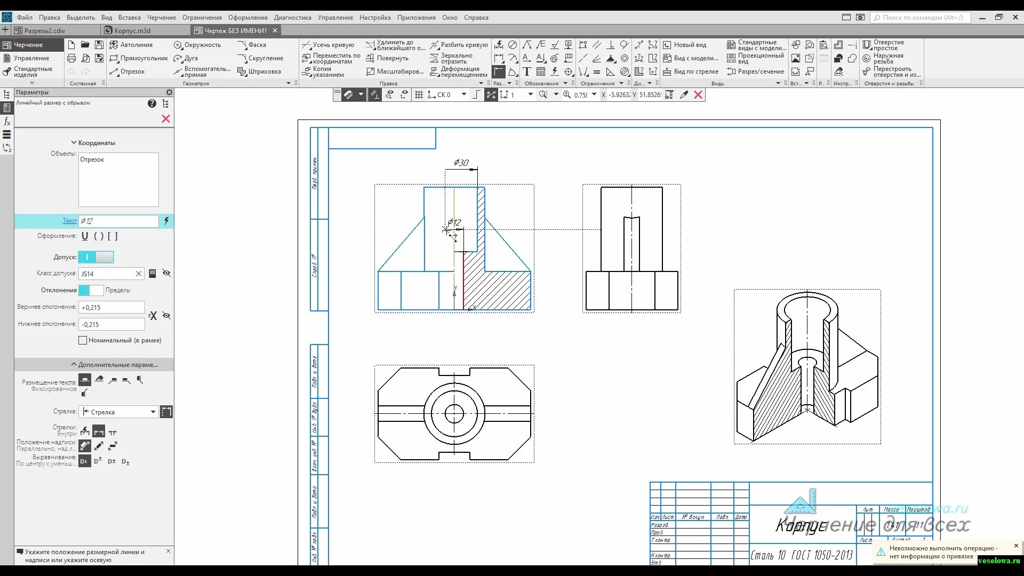
Task: Toggle the grid display icon
Action: click(x=419, y=94)
